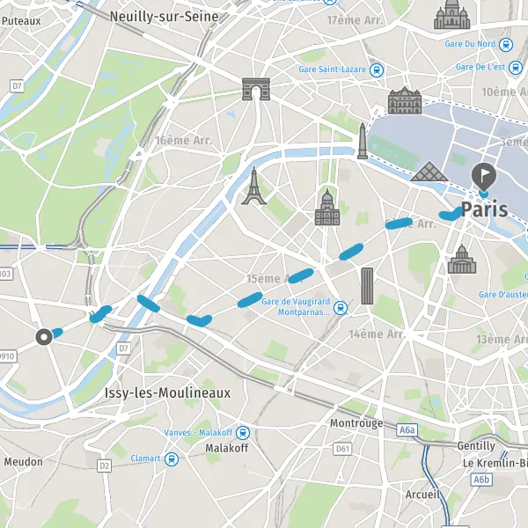Click the Issy-les-Moulineaux label

click(x=168, y=392)
